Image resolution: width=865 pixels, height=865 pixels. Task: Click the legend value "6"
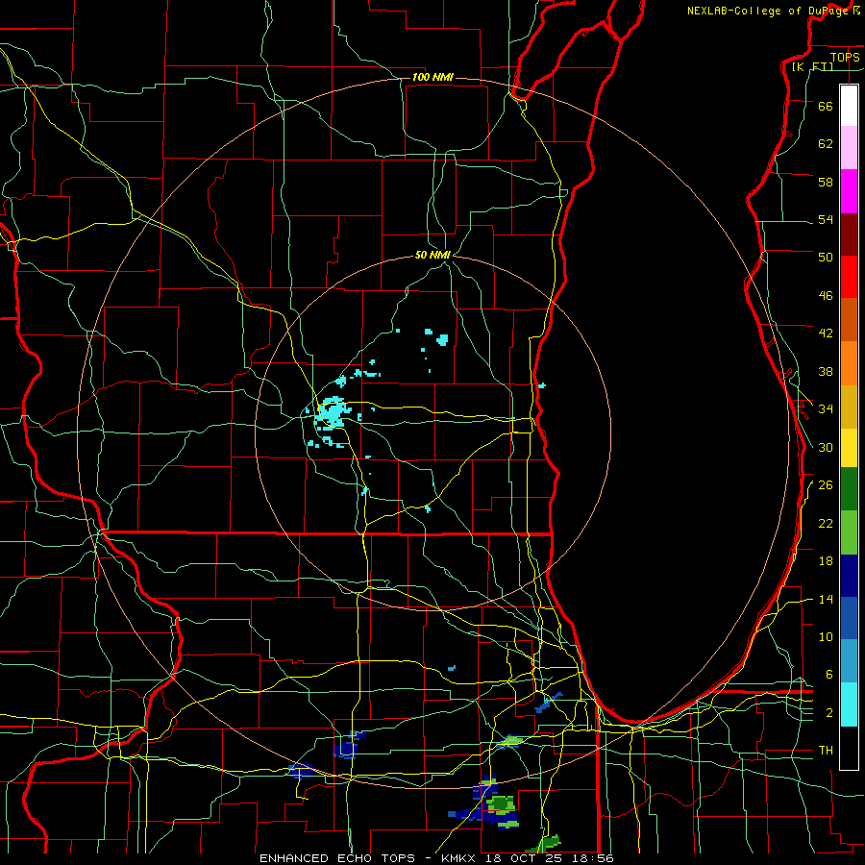(x=829, y=675)
